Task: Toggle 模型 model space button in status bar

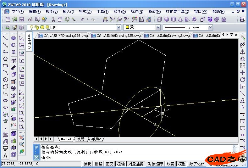Action: [182, 164]
